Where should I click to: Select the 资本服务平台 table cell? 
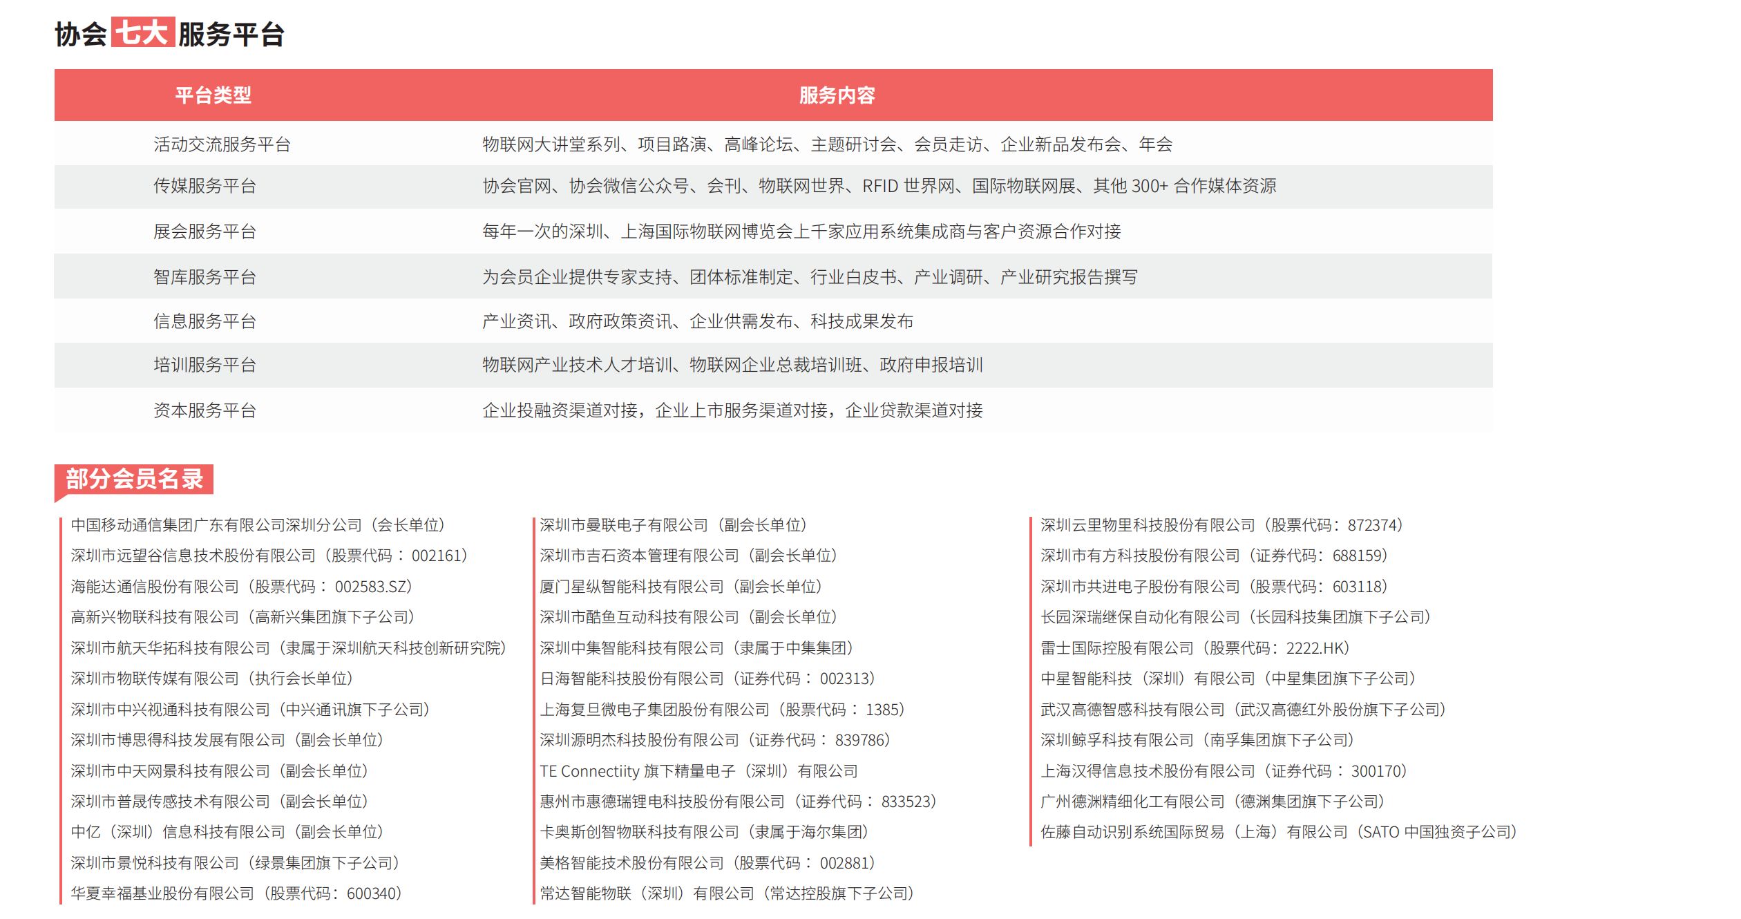coord(204,410)
